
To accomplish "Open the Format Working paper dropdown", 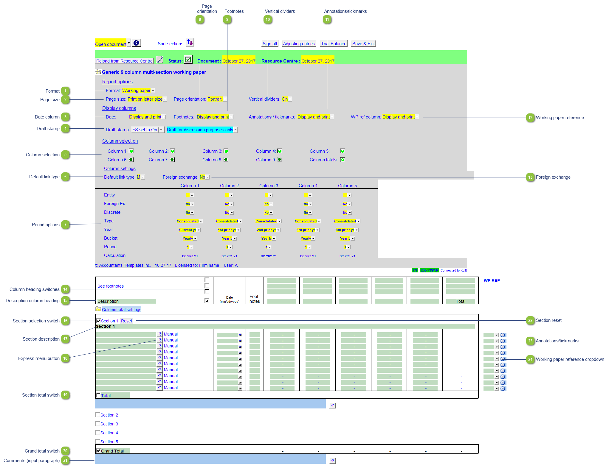I will 153,91.
